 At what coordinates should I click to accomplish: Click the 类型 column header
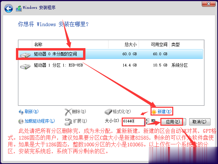click(x=186, y=44)
